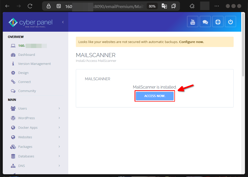Viewport: 248px width, 177px height.
Task: Expand the DNS sidebar menu
Action: (x=36, y=166)
